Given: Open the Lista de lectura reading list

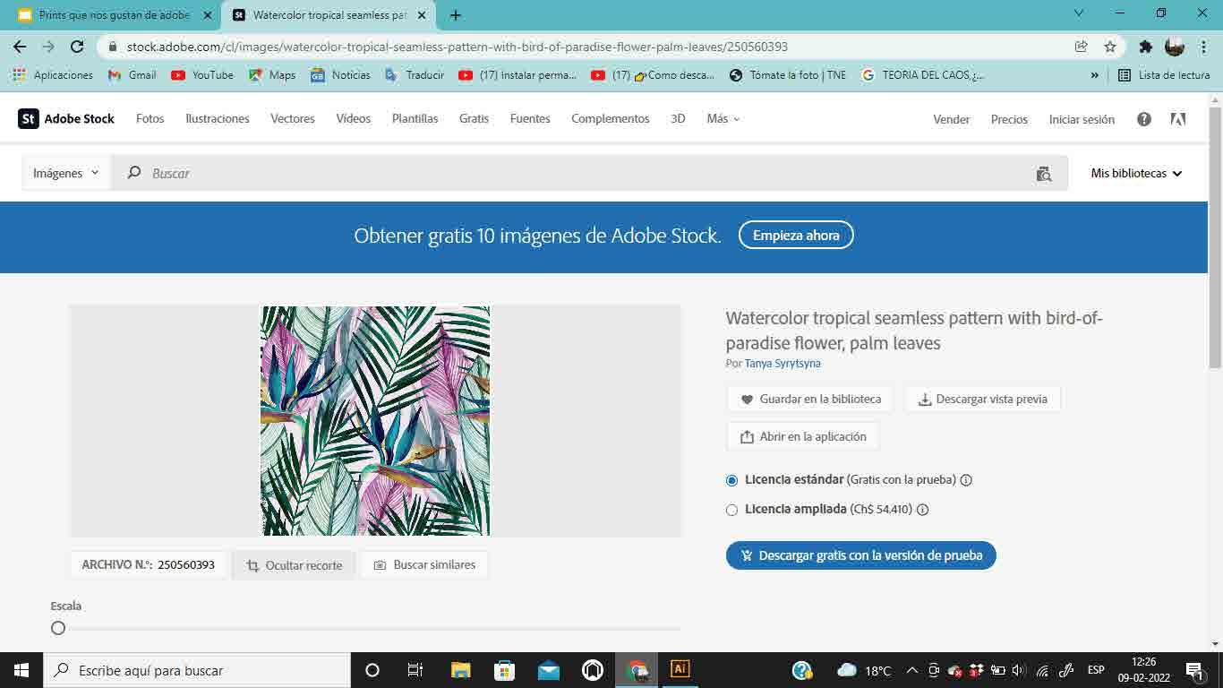Looking at the screenshot, I should tap(1164, 75).
